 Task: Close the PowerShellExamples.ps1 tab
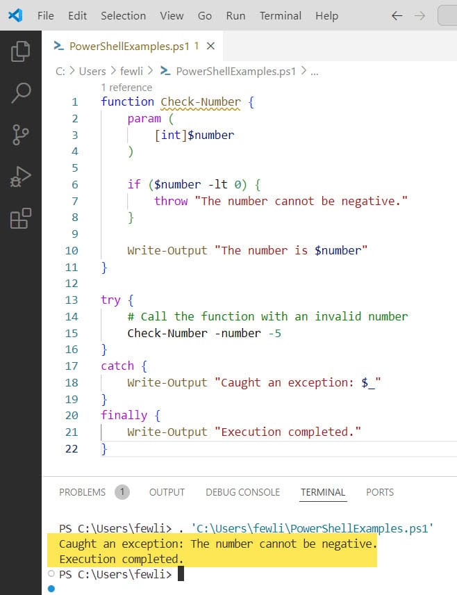210,46
